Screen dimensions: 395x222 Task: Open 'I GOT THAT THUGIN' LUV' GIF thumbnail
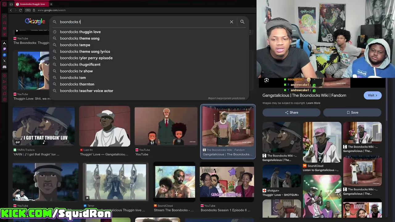tap(44, 126)
